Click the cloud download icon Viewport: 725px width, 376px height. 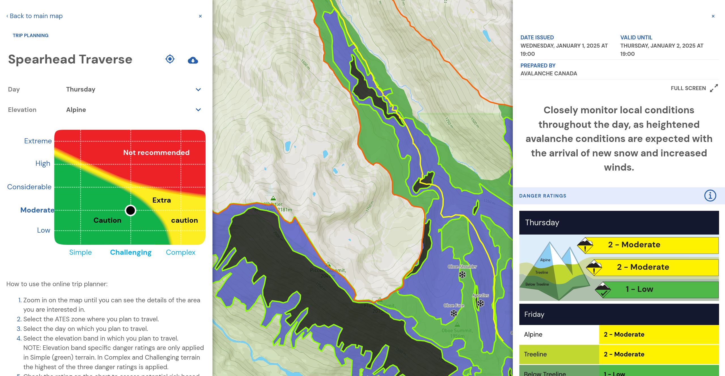coord(193,60)
